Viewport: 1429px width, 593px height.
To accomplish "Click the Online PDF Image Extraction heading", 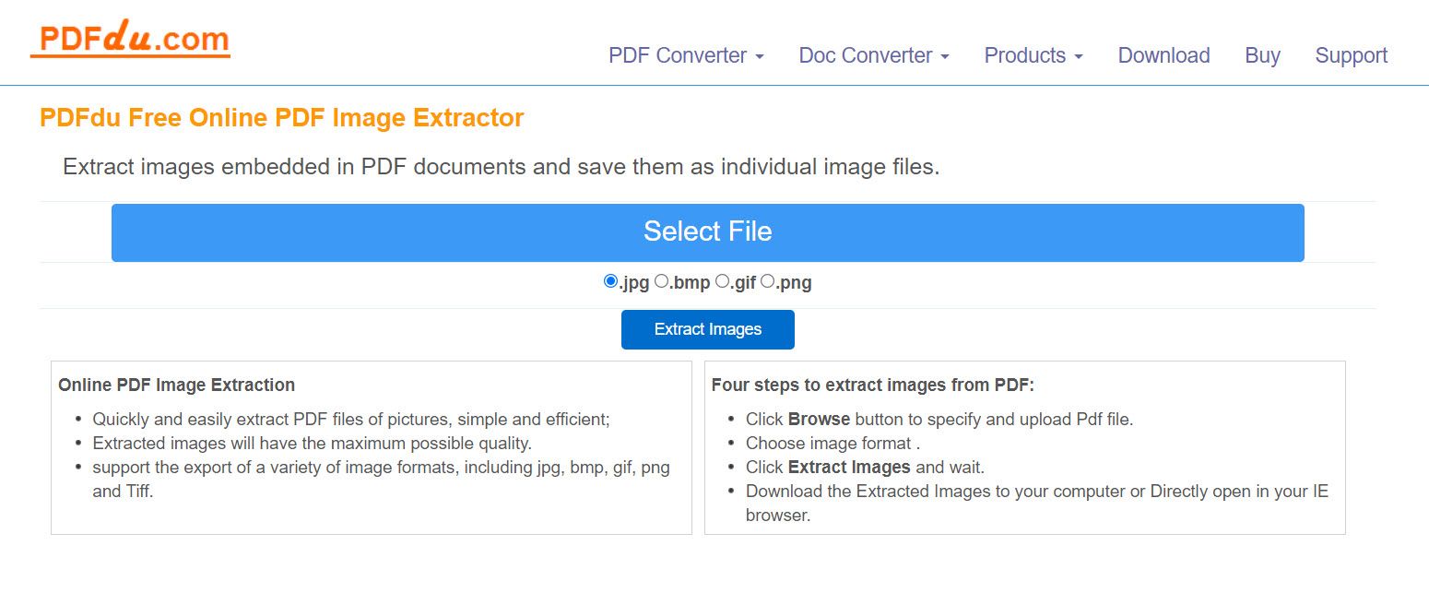I will [176, 385].
